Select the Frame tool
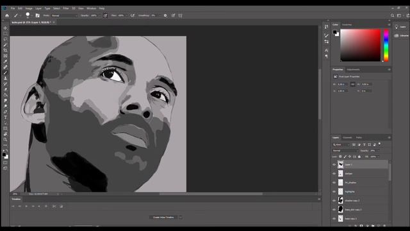 [5, 56]
